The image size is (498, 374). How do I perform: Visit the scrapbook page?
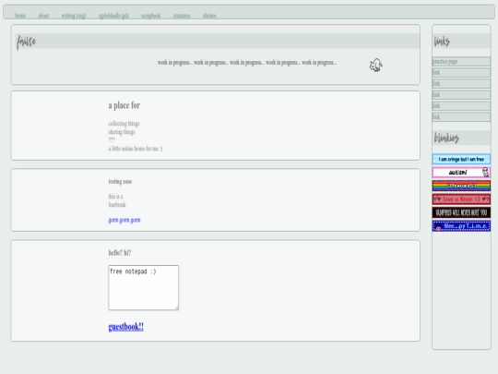pyautogui.click(x=151, y=16)
